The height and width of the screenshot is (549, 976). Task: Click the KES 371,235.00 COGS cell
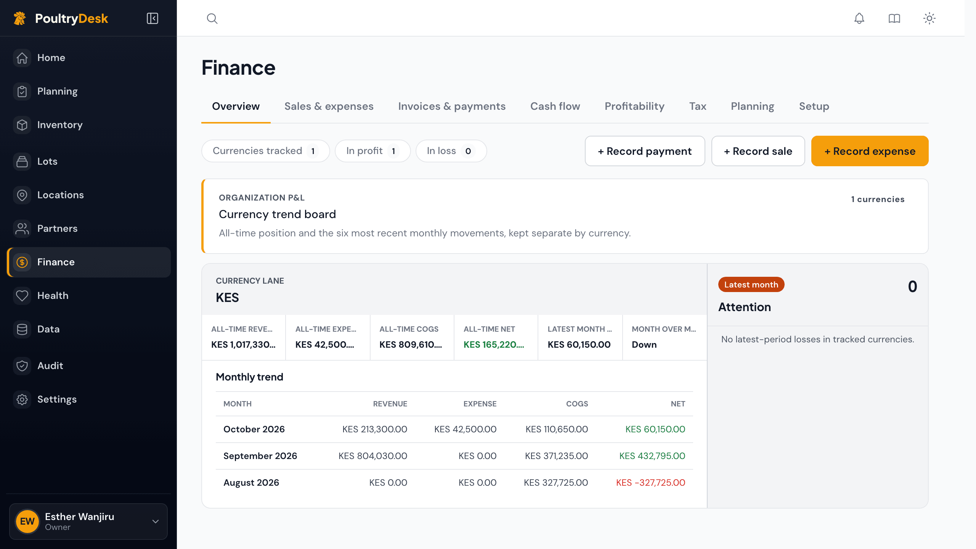pyautogui.click(x=556, y=456)
